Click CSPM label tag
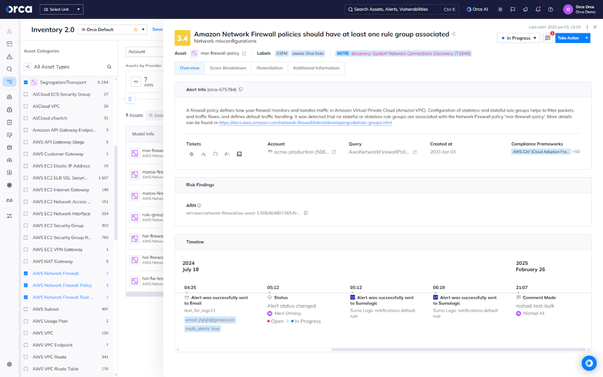Viewport: 603px width, 377px height. [x=282, y=54]
